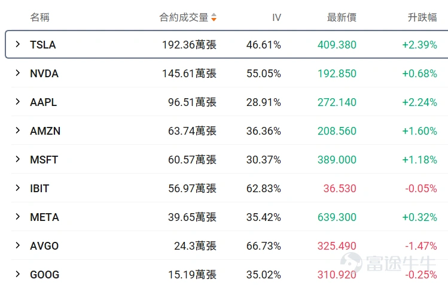The width and height of the screenshot is (448, 285).
Task: Click IBIT IV value 62.83%
Action: (x=264, y=189)
